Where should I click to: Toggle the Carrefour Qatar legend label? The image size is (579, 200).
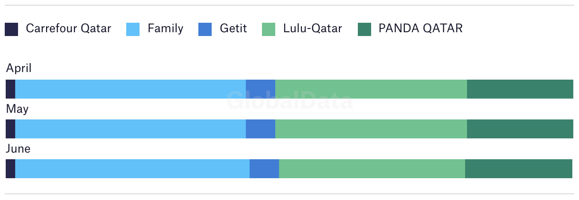click(x=68, y=28)
